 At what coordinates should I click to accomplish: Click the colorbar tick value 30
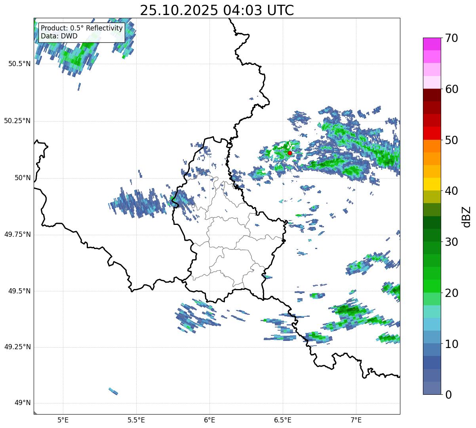click(451, 242)
